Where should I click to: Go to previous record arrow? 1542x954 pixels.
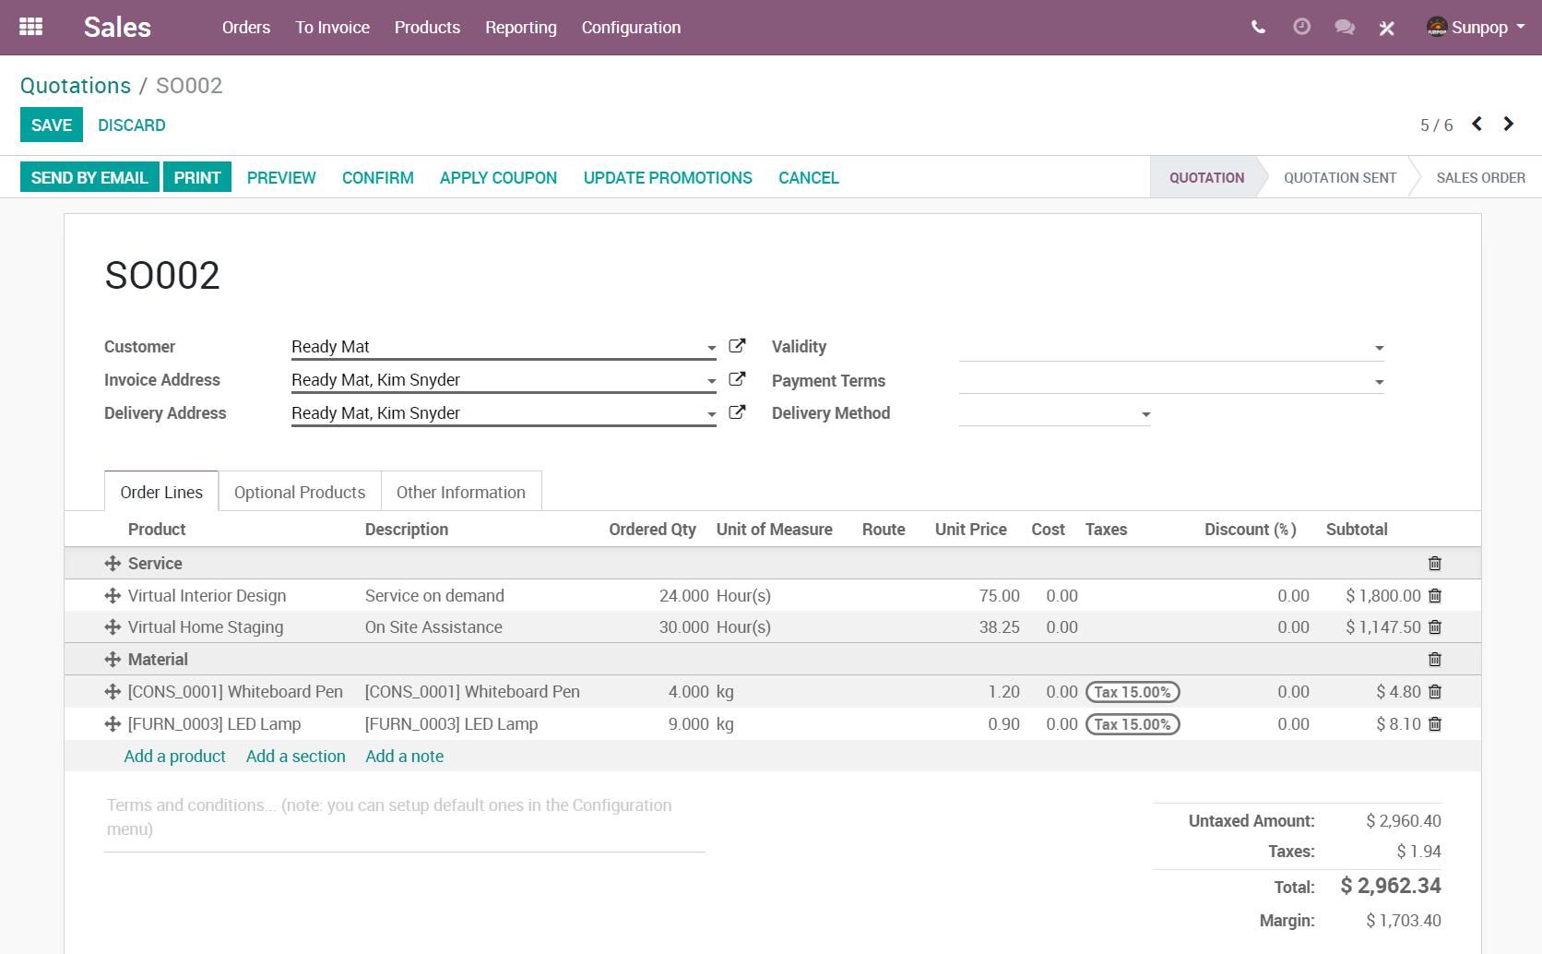1477,124
